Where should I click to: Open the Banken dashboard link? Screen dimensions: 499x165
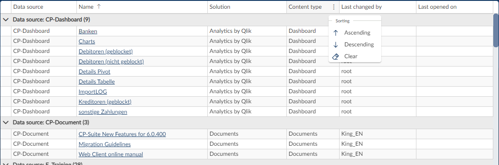pos(88,32)
